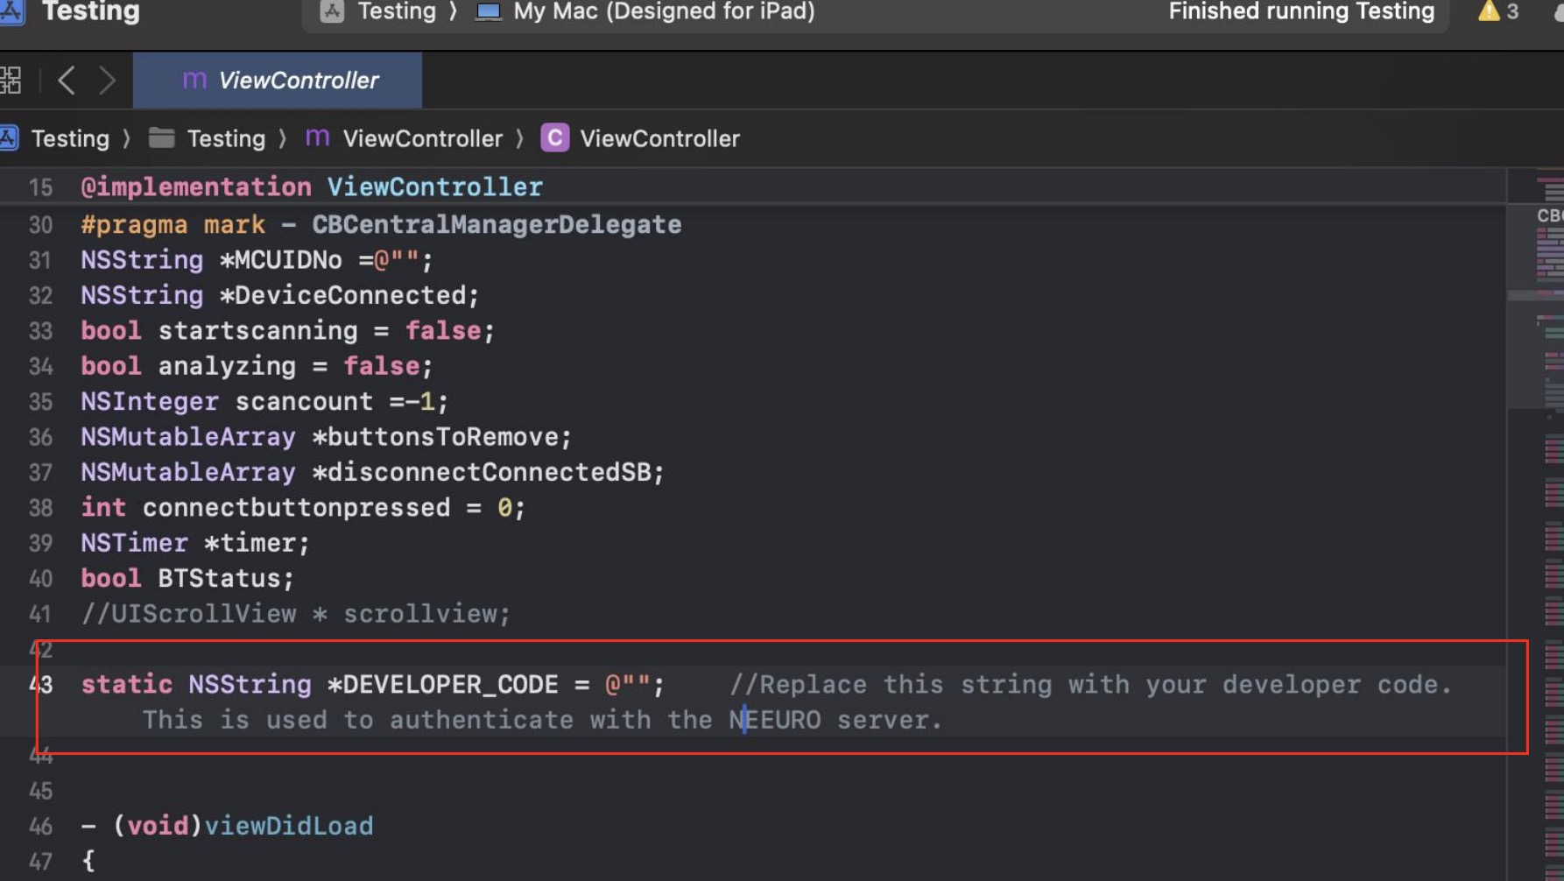Image resolution: width=1564 pixels, height=881 pixels.
Task: Click the m icon on ViewController tab
Action: point(194,80)
